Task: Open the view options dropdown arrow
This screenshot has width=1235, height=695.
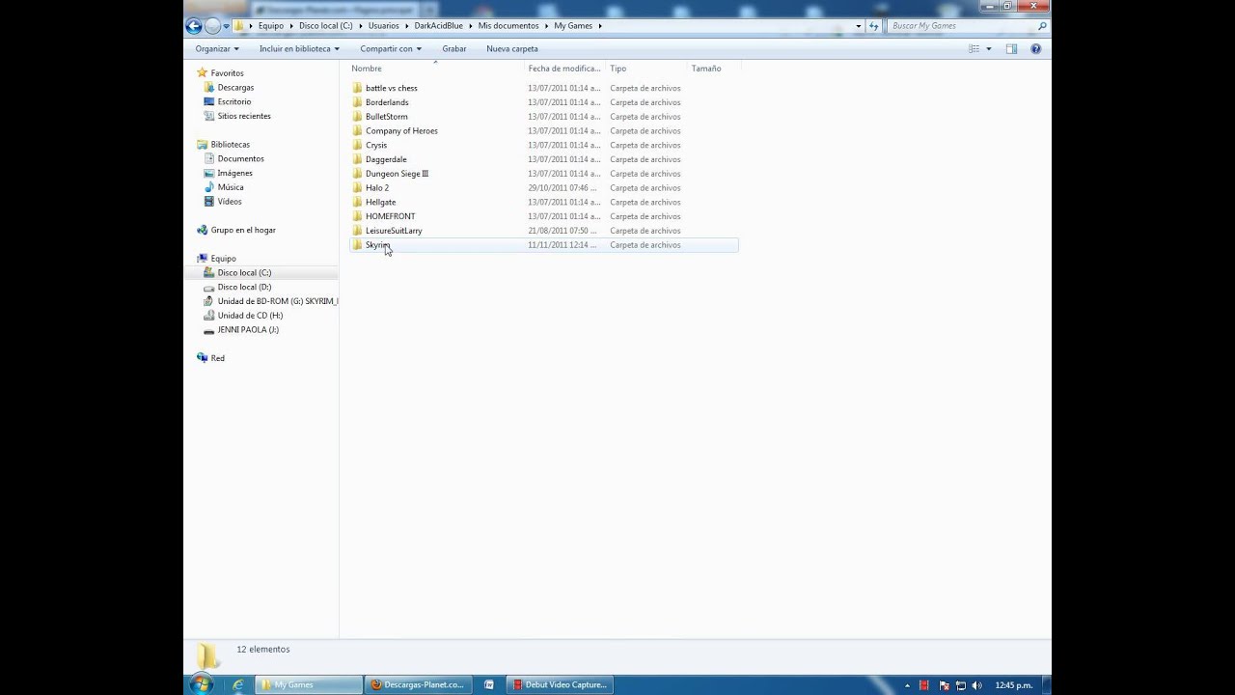Action: click(988, 48)
